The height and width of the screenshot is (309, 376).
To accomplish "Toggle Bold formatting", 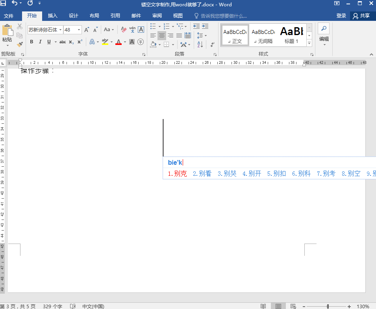I will [x=31, y=42].
